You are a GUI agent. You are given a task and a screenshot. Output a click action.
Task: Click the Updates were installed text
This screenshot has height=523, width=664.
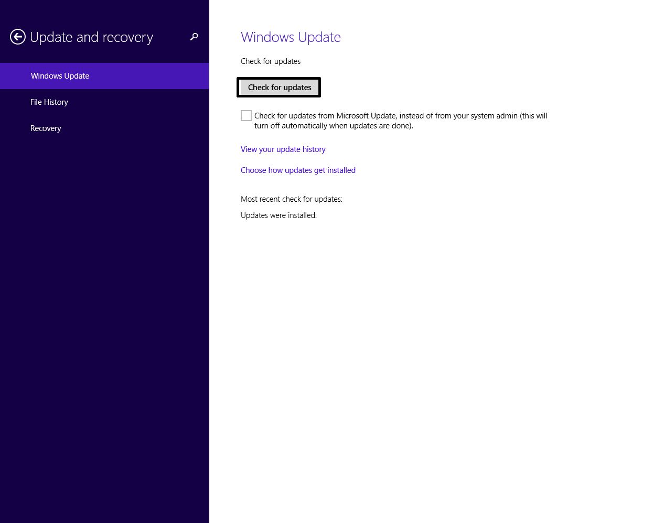coord(279,215)
